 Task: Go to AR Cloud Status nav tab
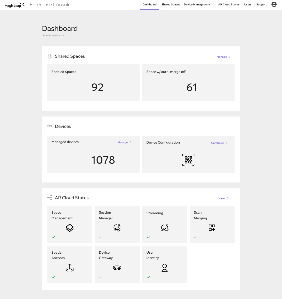[229, 5]
